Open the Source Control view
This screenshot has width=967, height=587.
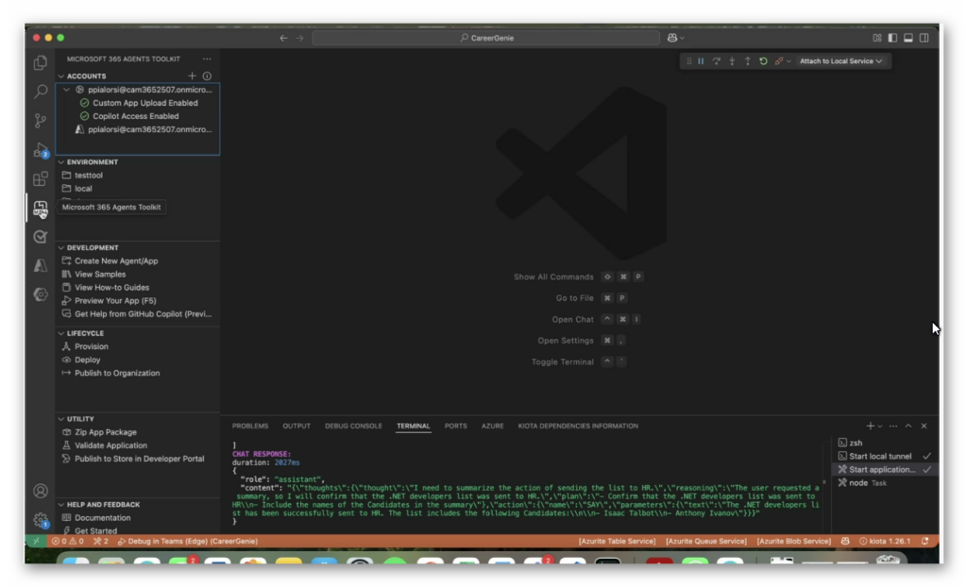click(41, 121)
